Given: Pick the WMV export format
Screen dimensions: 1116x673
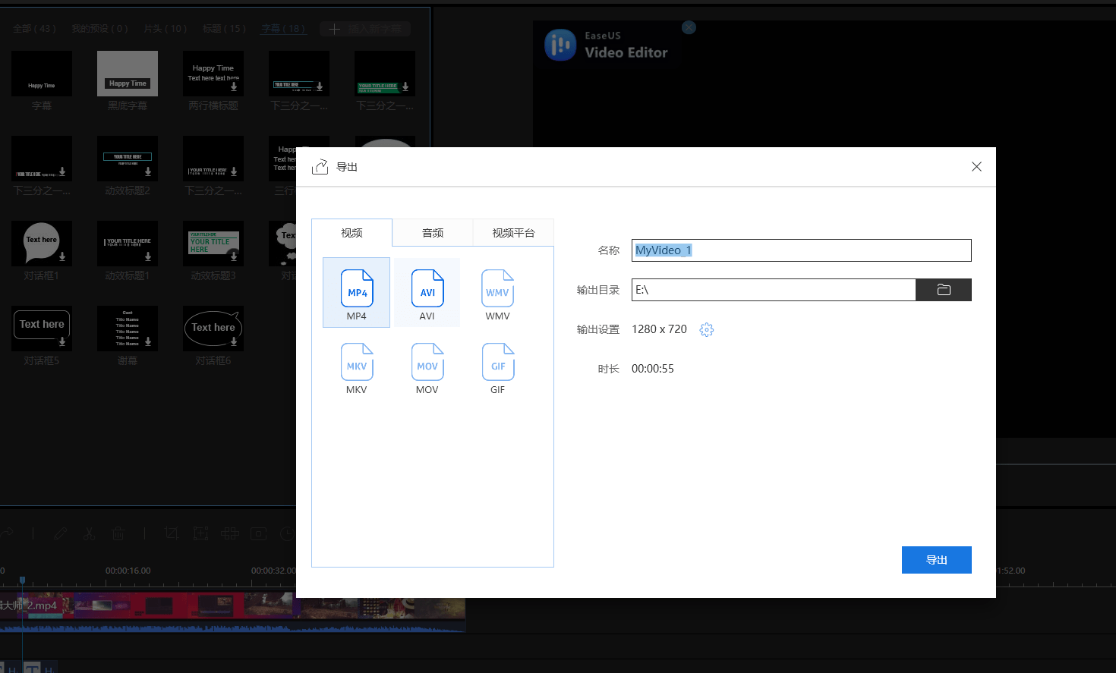Looking at the screenshot, I should [498, 289].
